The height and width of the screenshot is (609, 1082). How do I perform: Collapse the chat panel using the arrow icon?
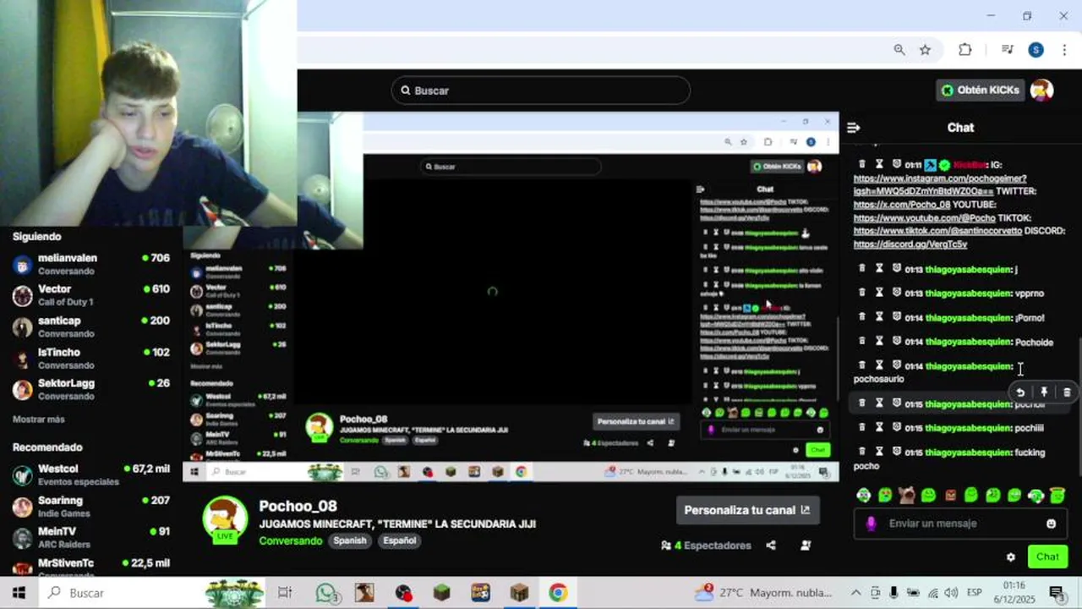(x=853, y=128)
